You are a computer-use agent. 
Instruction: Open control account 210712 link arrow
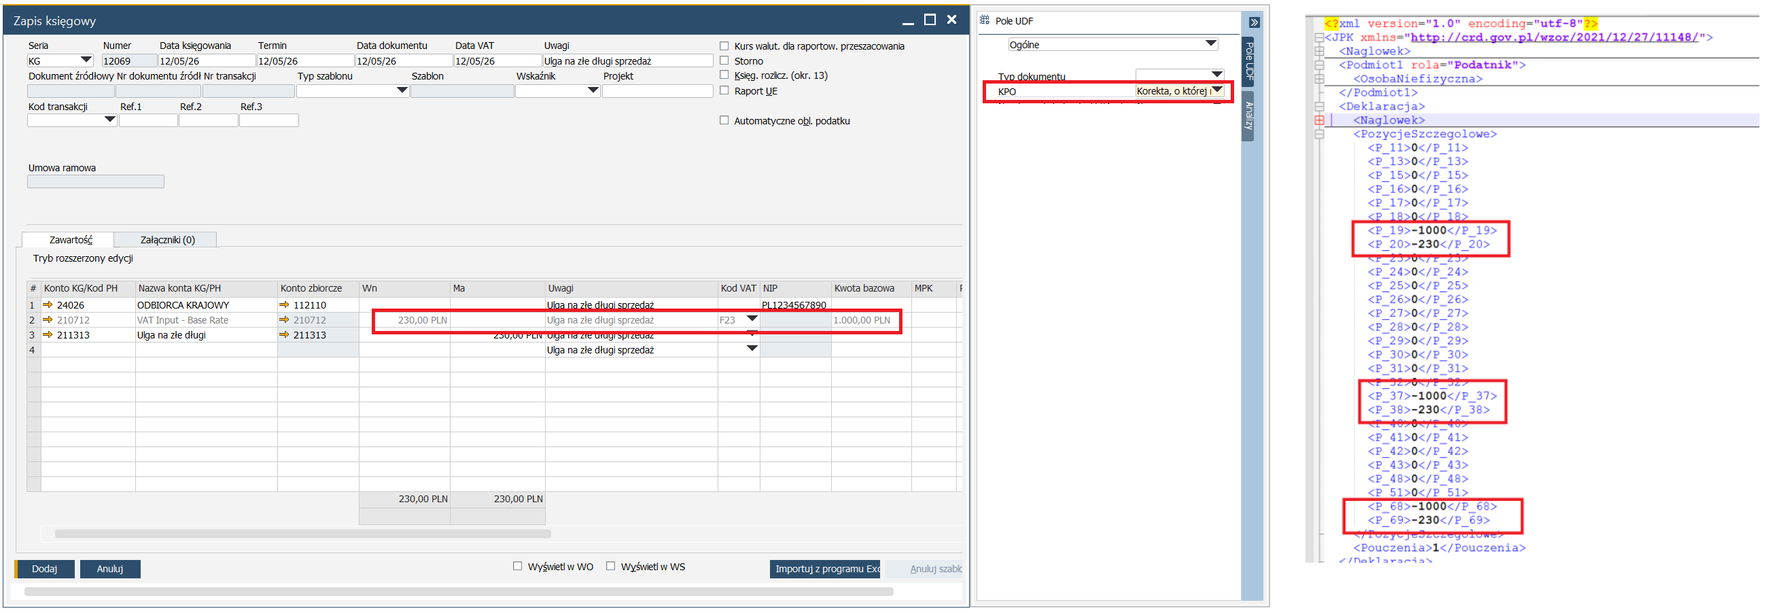click(284, 320)
